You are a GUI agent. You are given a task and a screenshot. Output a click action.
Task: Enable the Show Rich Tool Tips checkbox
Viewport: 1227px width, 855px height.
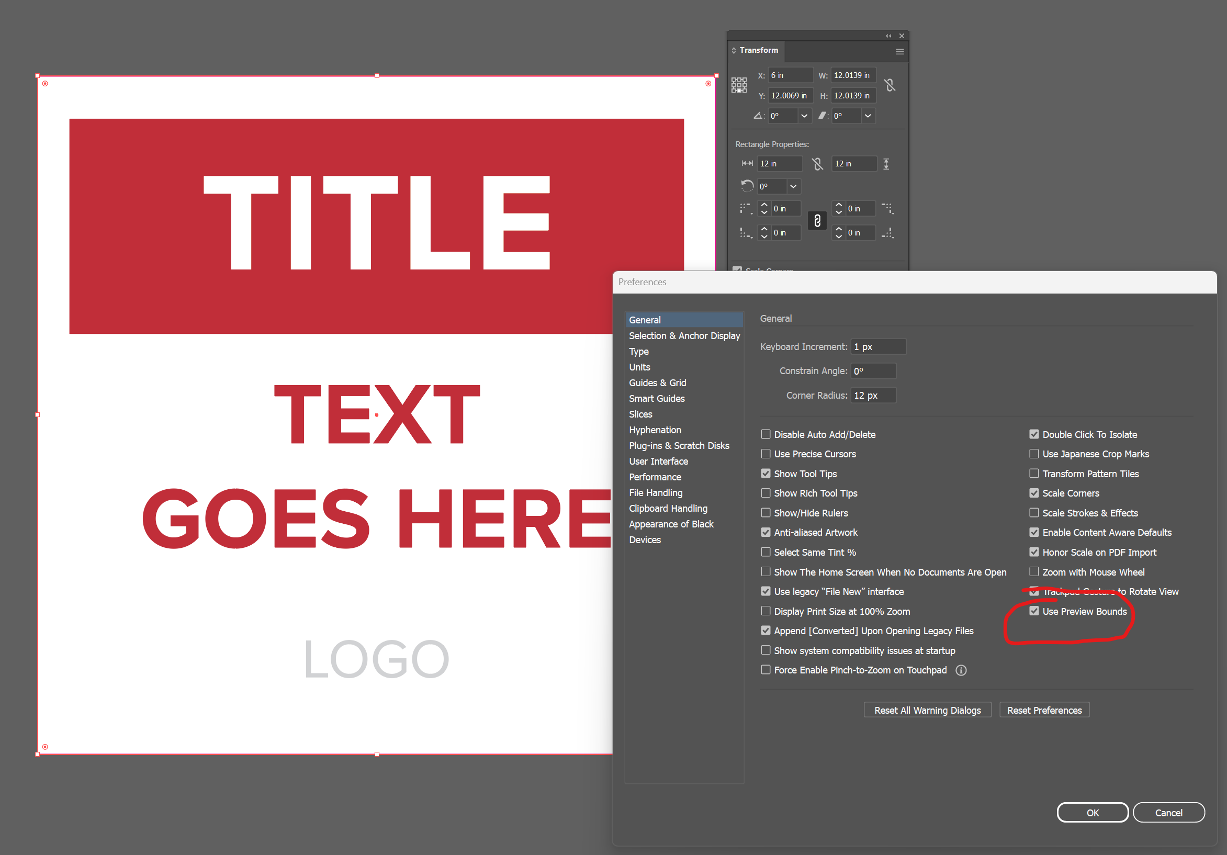tap(766, 493)
